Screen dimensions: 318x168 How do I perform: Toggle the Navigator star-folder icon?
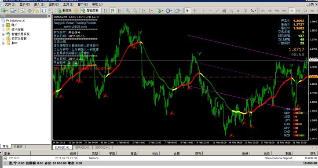tap(37, 11)
